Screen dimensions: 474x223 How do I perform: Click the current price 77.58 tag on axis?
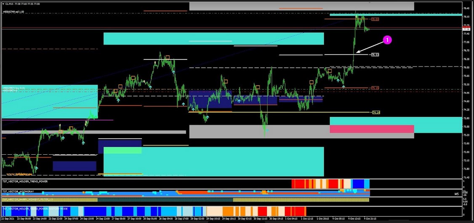466,29
